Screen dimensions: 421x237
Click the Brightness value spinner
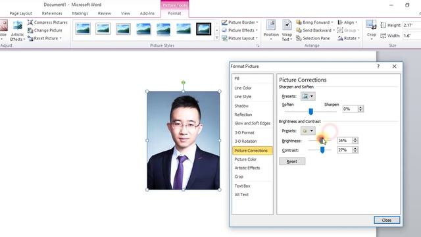tap(355, 140)
